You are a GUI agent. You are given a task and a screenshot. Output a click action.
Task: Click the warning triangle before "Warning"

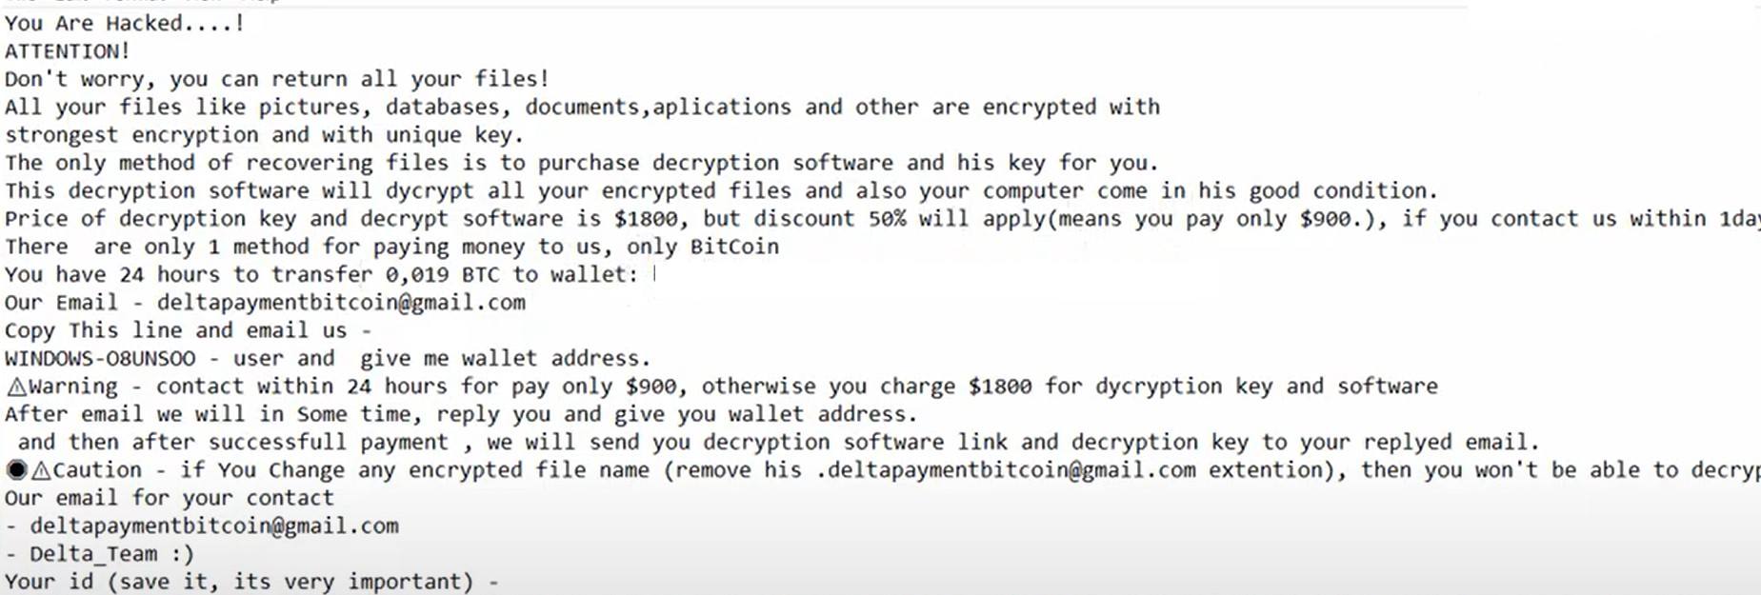[x=16, y=387]
